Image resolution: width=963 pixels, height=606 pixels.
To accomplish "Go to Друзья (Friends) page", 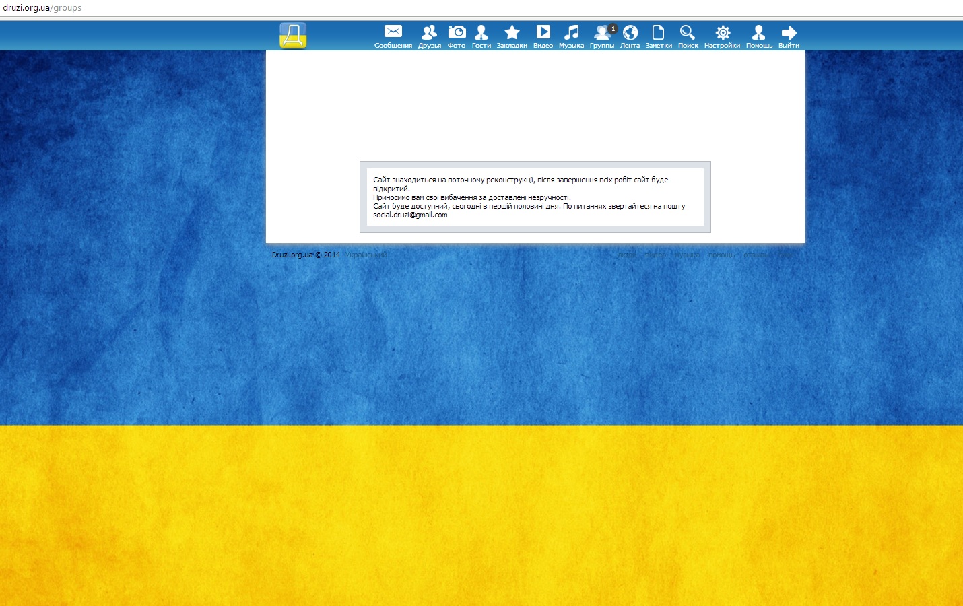I will pyautogui.click(x=429, y=33).
